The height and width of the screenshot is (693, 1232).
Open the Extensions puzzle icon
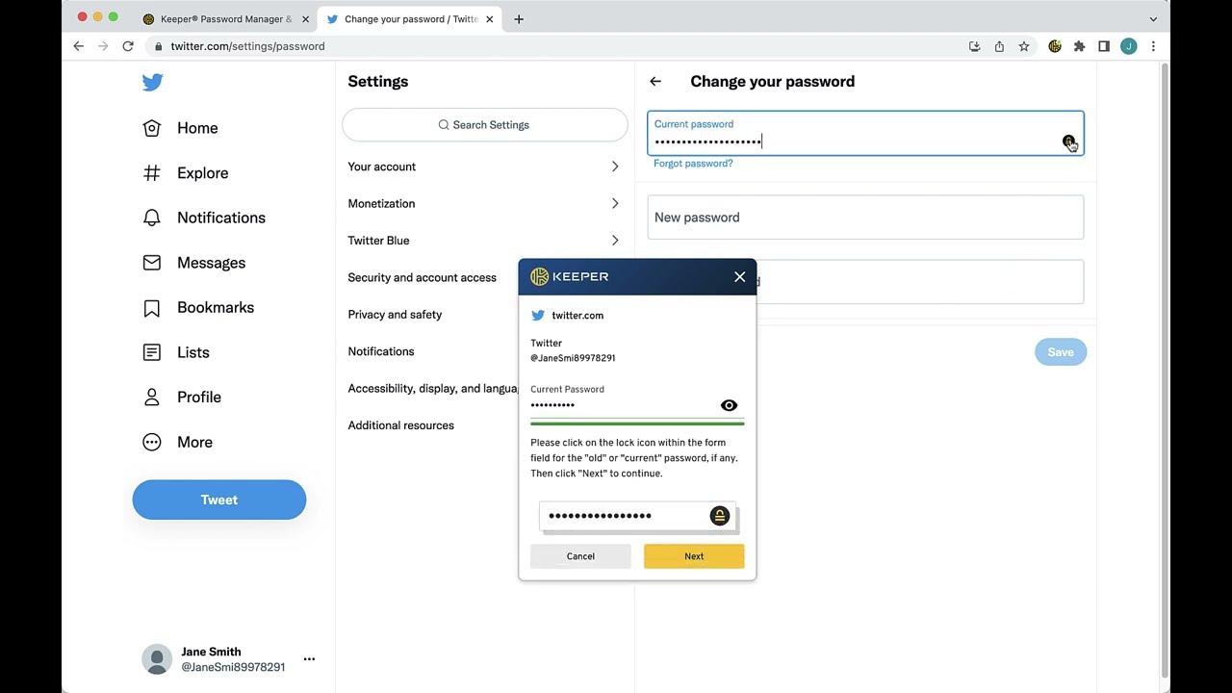[x=1079, y=46]
